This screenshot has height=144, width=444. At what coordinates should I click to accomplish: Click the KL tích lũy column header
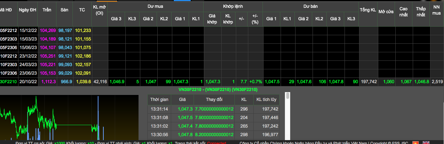coord(266,99)
